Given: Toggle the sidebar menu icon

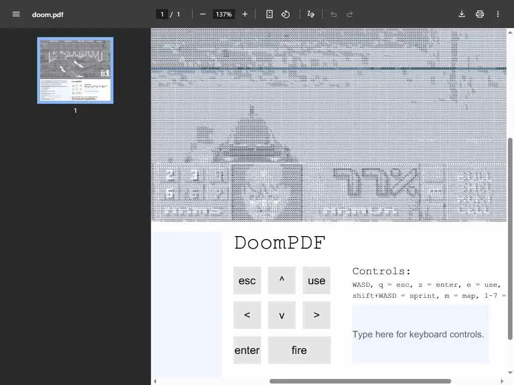Looking at the screenshot, I should tap(16, 14).
